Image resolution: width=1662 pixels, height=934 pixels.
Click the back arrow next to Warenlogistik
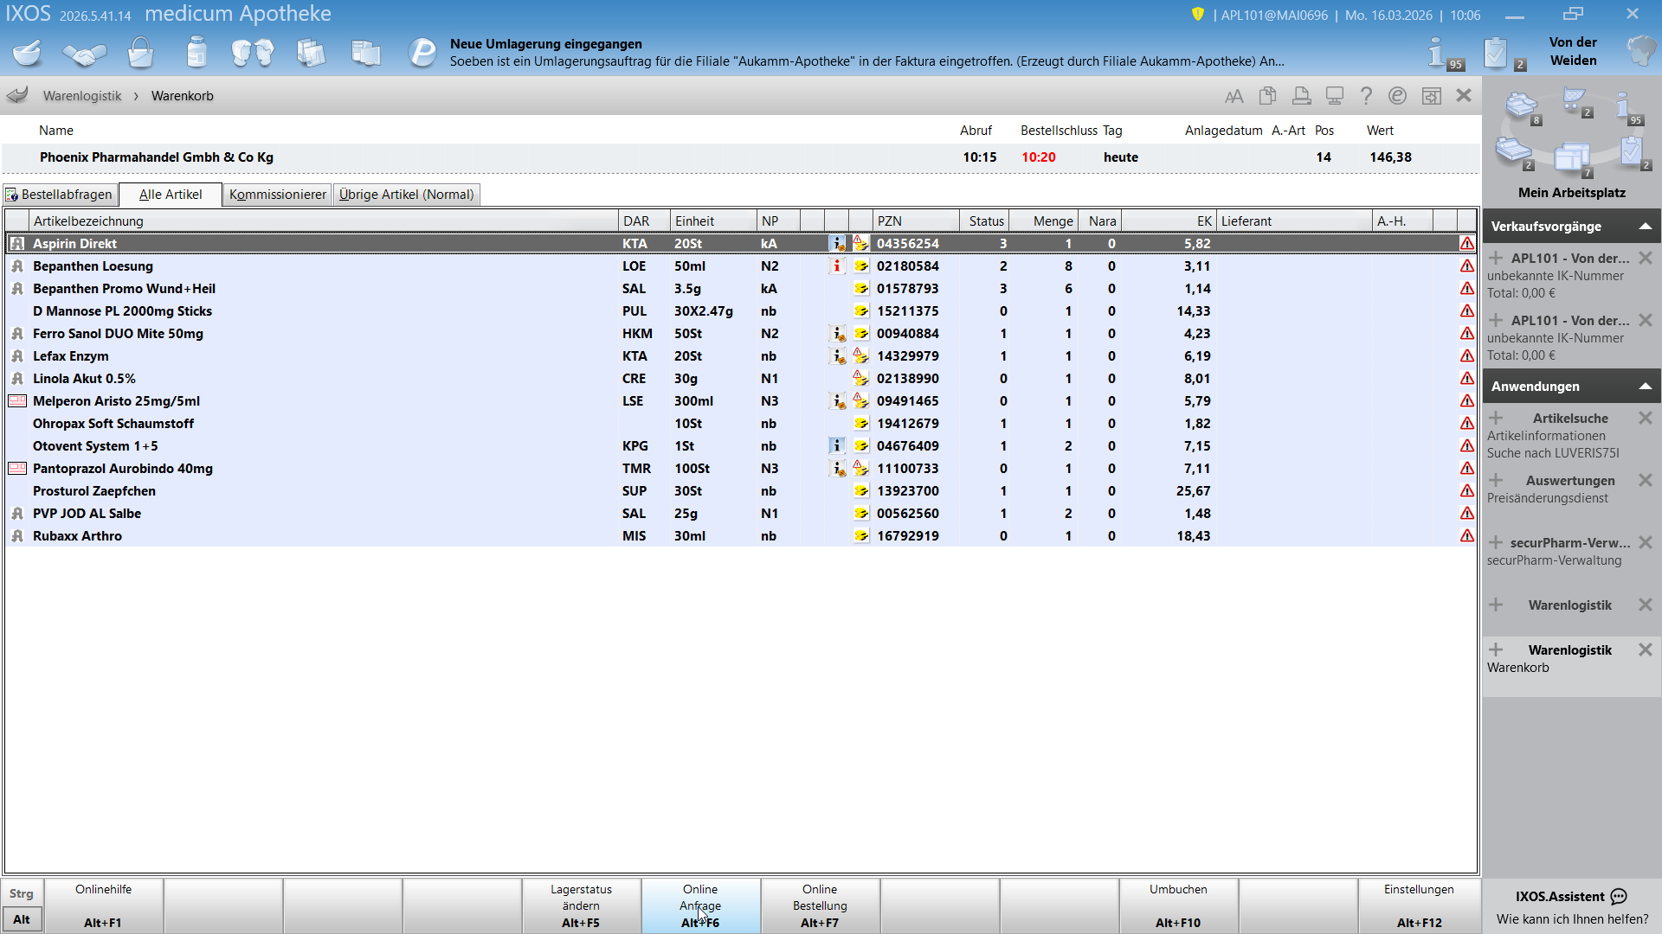click(17, 95)
